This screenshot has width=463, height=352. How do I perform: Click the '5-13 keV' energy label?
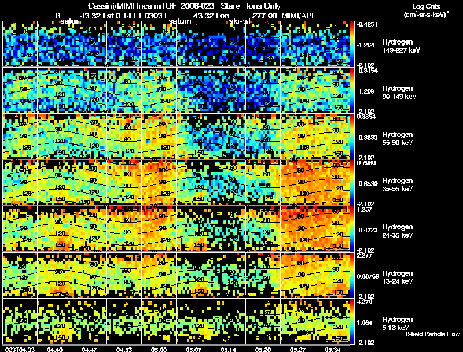[396, 328]
